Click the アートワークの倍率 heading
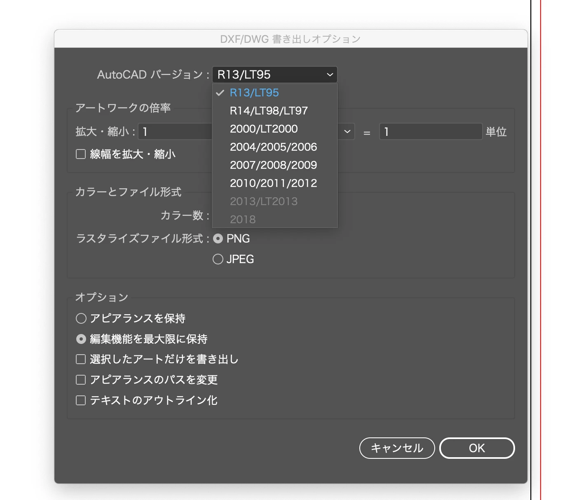 click(123, 108)
